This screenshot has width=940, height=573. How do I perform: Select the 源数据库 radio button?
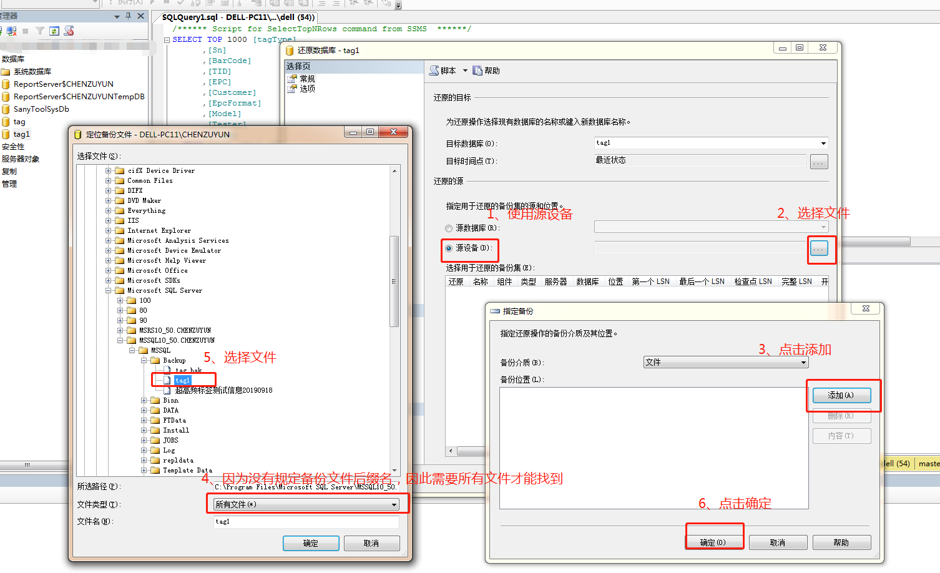click(x=449, y=228)
